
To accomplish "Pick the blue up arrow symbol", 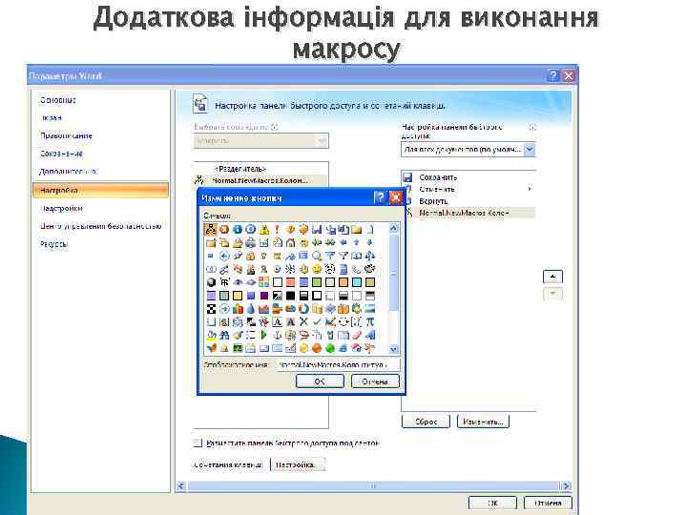I will [x=357, y=242].
